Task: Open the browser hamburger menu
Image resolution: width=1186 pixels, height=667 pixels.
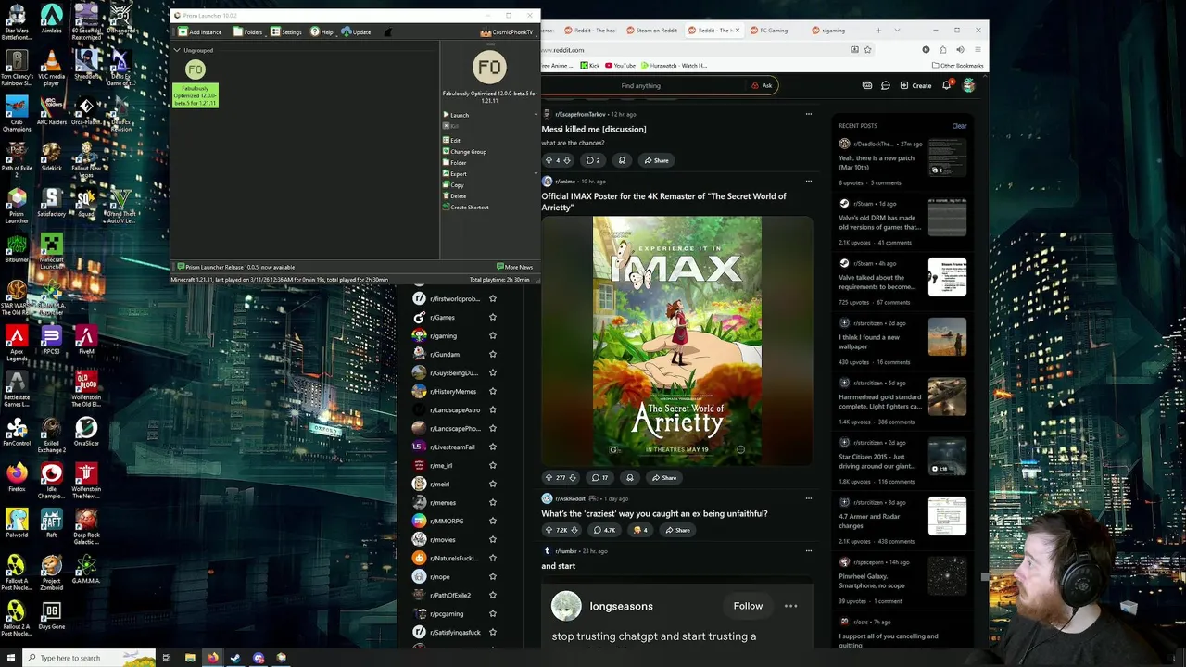Action: click(978, 50)
